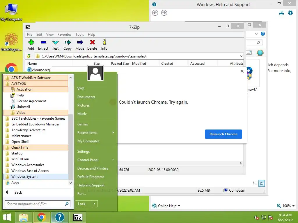The image size is (298, 223).
Task: Select the DataWagon desktop shortcut
Action: pyautogui.click(x=11, y=42)
